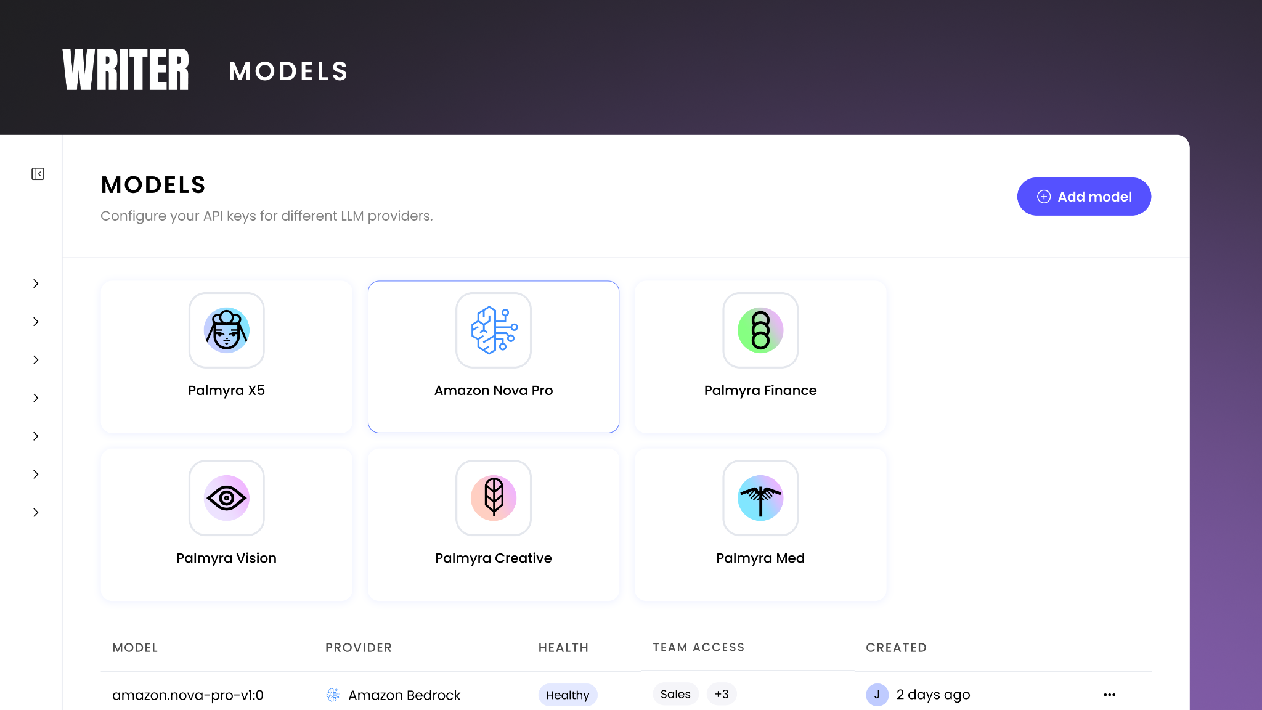Click the Palmyra Finance coin stack icon
The height and width of the screenshot is (710, 1262).
(760, 330)
